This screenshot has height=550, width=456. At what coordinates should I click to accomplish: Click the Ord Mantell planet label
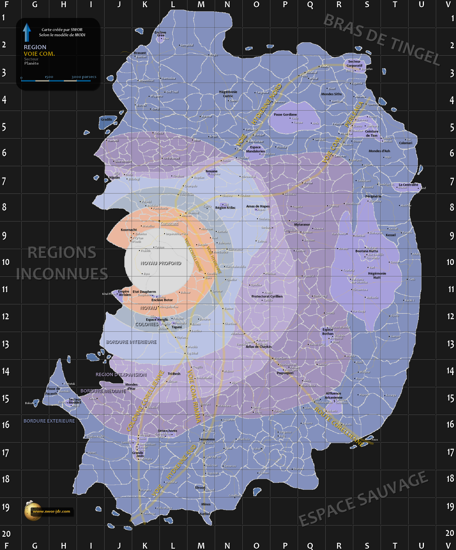click(x=171, y=158)
